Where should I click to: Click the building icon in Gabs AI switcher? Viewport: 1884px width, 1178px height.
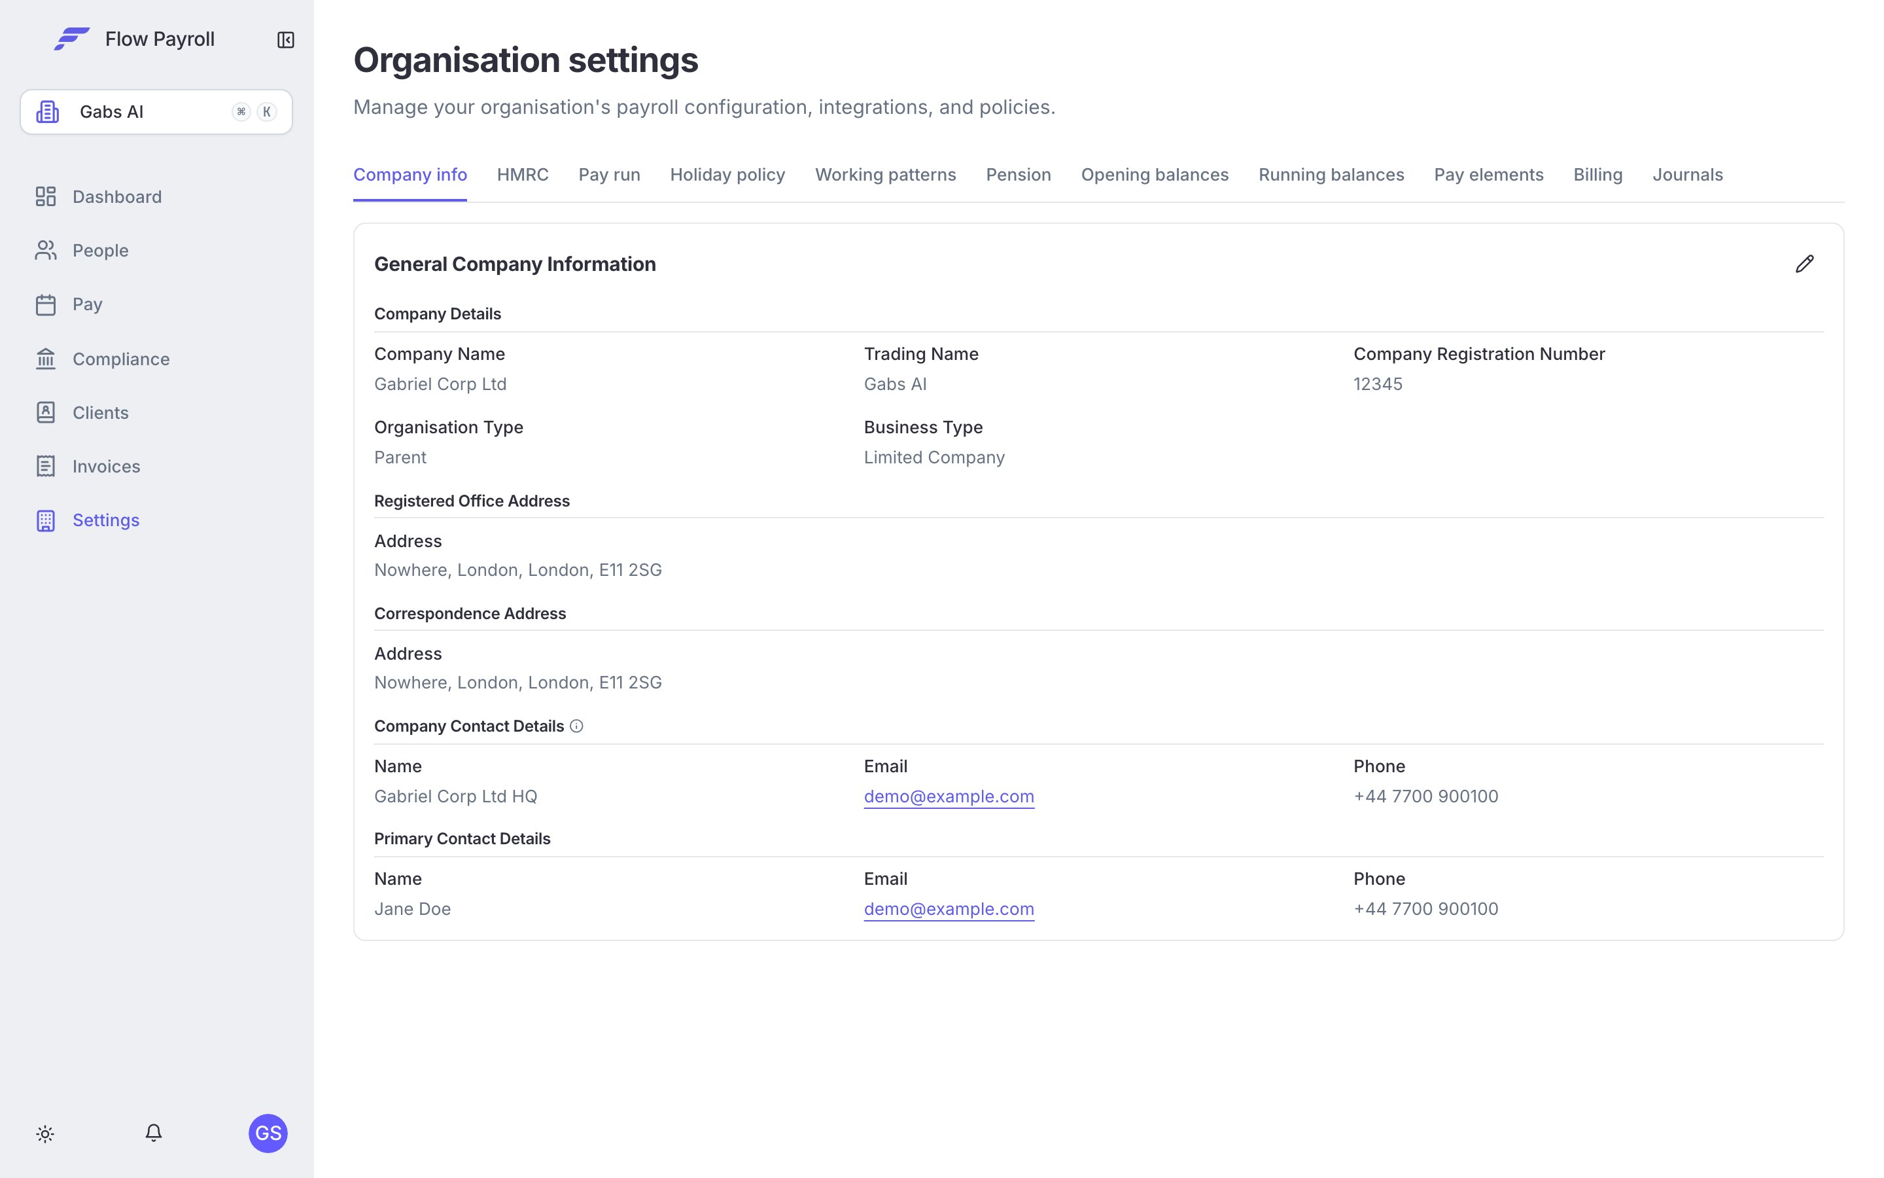click(x=48, y=111)
